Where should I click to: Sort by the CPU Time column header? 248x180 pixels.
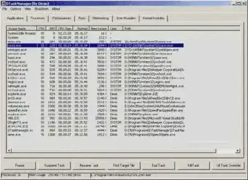coord(64,28)
